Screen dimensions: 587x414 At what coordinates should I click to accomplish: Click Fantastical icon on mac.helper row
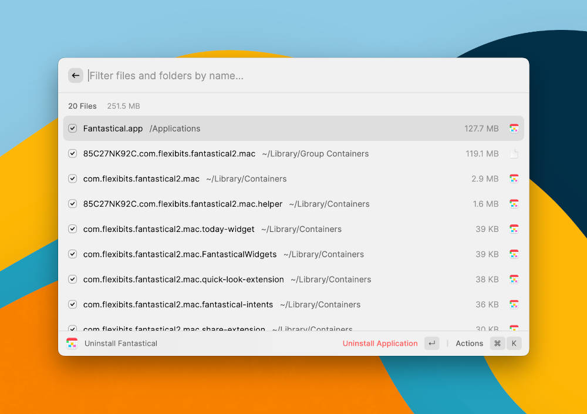click(514, 204)
